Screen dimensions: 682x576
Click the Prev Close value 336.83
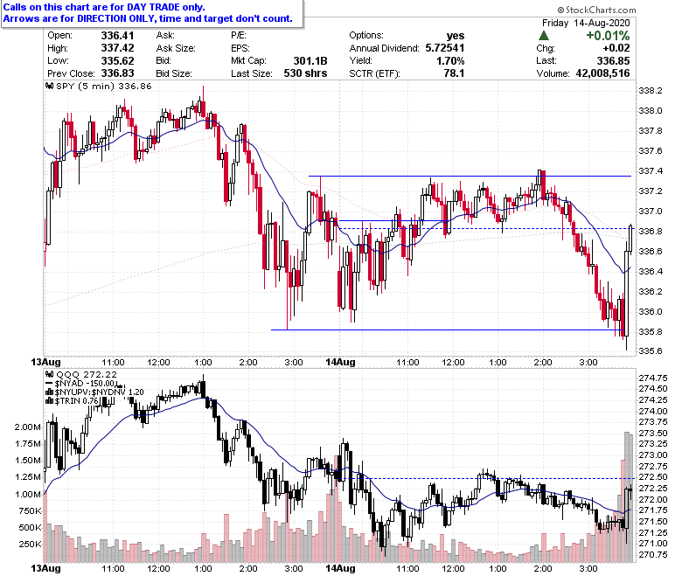click(x=117, y=73)
